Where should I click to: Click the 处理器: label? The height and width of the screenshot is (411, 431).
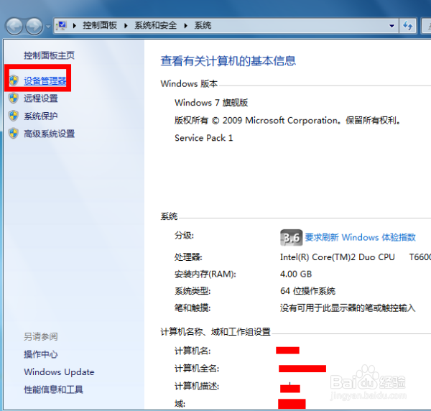click(188, 257)
